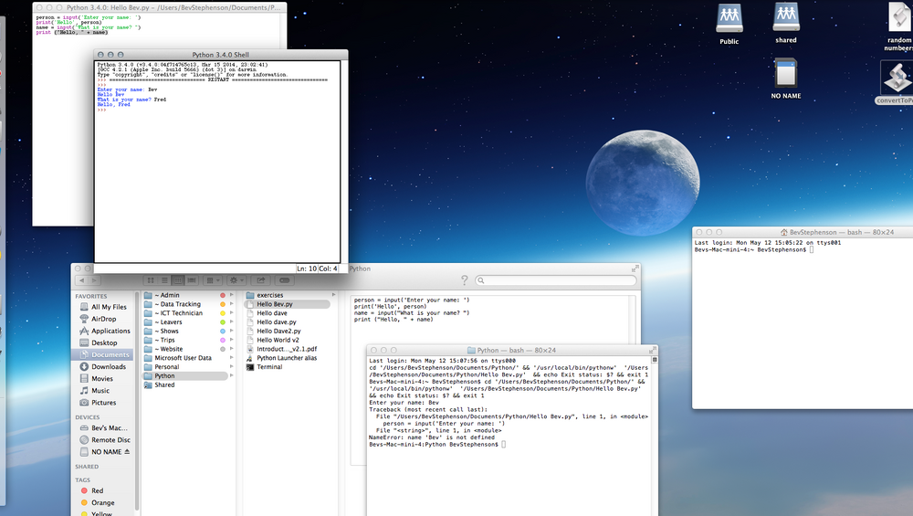This screenshot has width=913, height=516.
Task: Switch Finder to icon view
Action: click(x=151, y=280)
